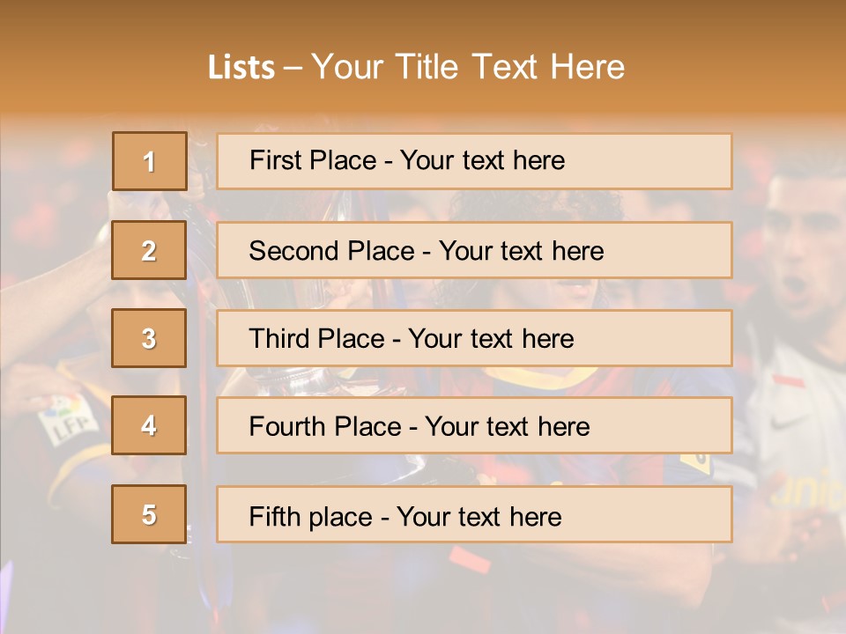Click "Your Title Text Here" phrase

(x=468, y=67)
